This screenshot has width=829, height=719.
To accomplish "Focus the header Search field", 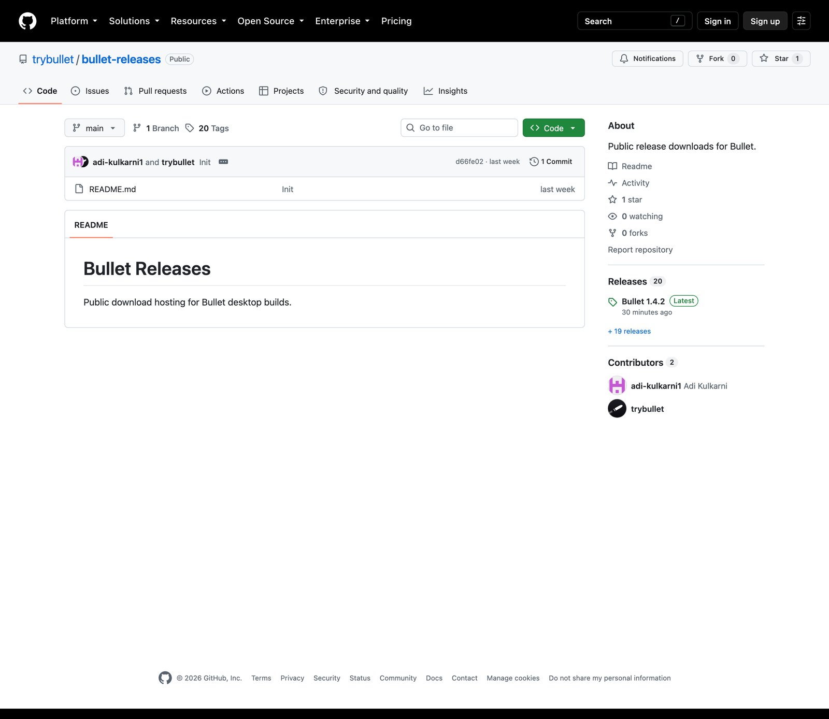I will tap(635, 21).
